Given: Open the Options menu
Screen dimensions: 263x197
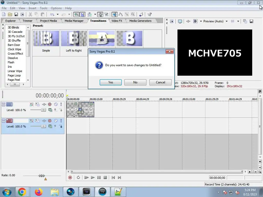Looking at the screenshot, I should pos(56,8).
